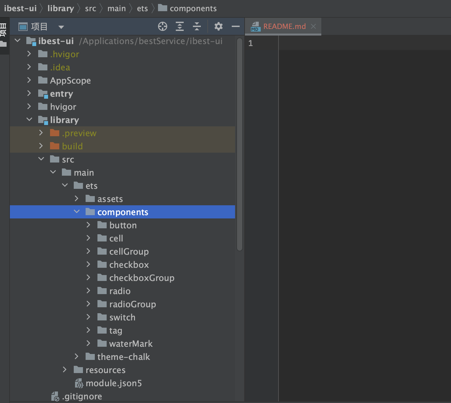Collapse the main folder arrow
Image resolution: width=451 pixels, height=403 pixels.
53,172
